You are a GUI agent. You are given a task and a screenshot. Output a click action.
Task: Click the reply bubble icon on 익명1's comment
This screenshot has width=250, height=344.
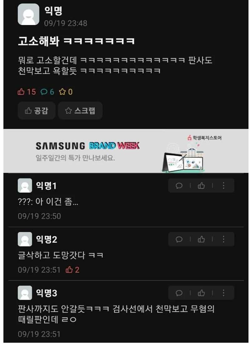point(179,186)
